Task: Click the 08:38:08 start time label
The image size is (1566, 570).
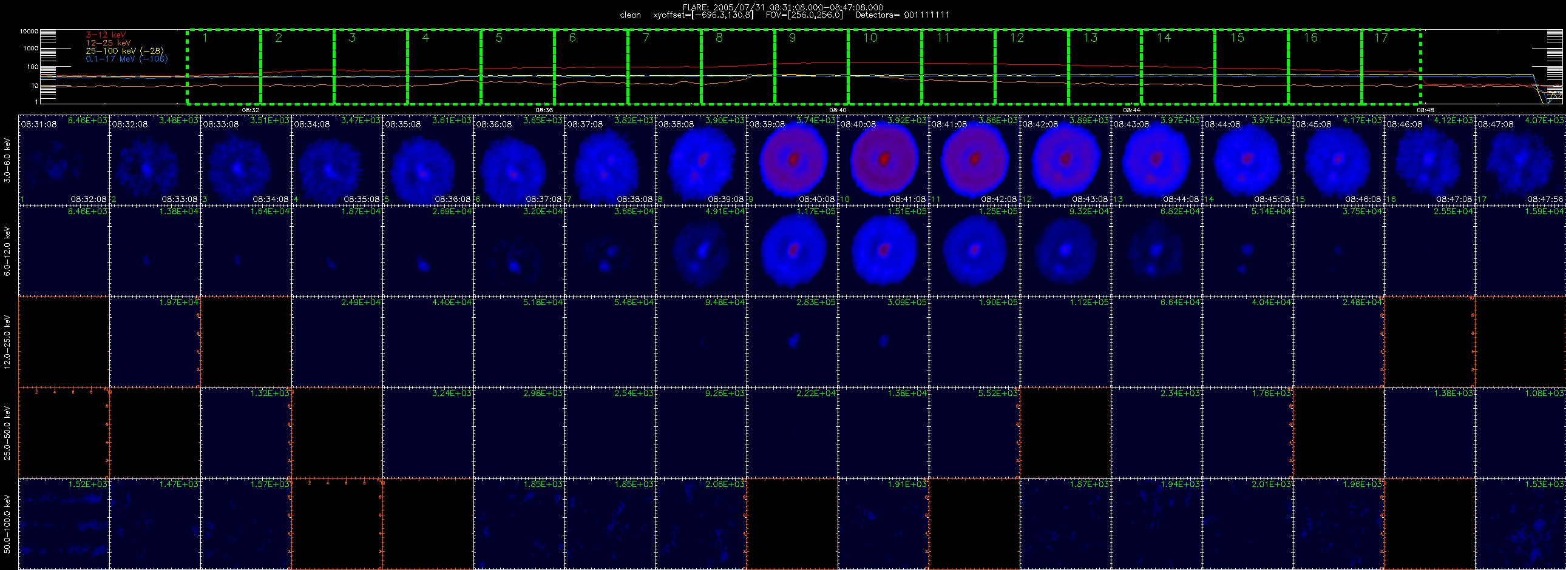Action: click(x=676, y=124)
